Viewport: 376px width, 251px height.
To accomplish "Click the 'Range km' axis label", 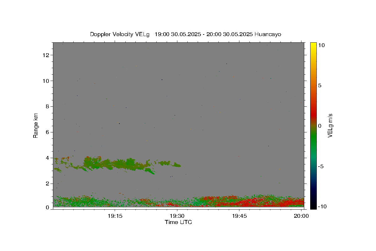I will click(x=36, y=125).
